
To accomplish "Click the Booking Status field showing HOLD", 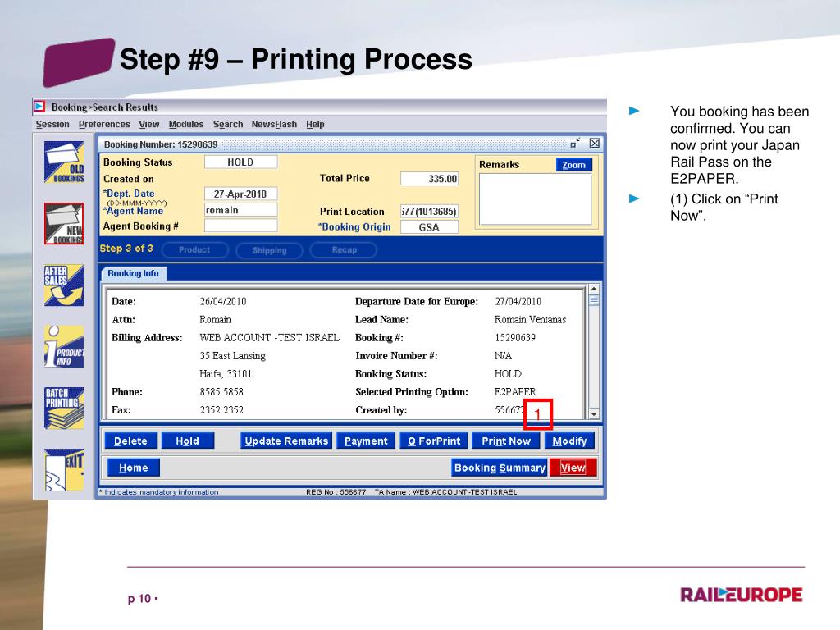I will click(x=240, y=162).
